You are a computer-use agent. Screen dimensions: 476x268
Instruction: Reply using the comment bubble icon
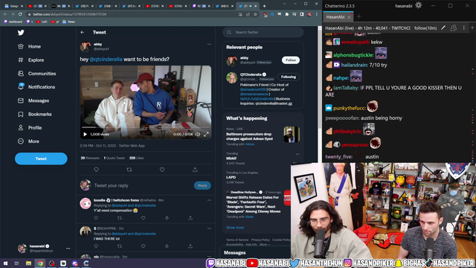point(96,170)
